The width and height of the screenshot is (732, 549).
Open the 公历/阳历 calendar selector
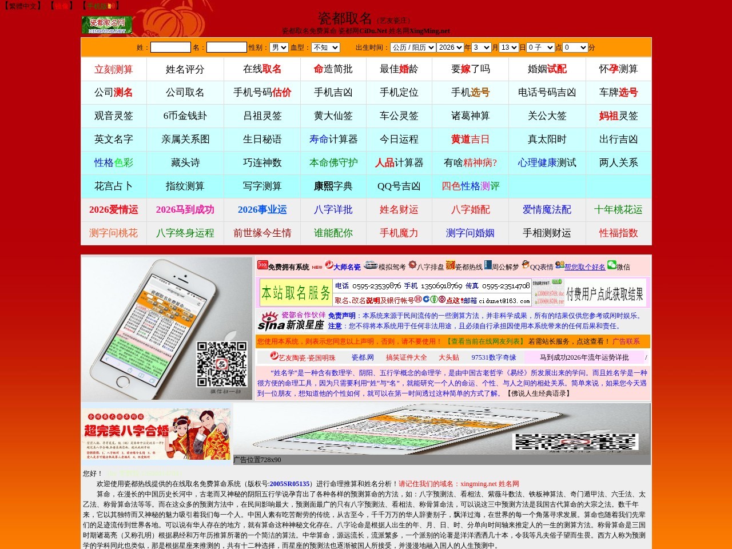[x=414, y=47]
